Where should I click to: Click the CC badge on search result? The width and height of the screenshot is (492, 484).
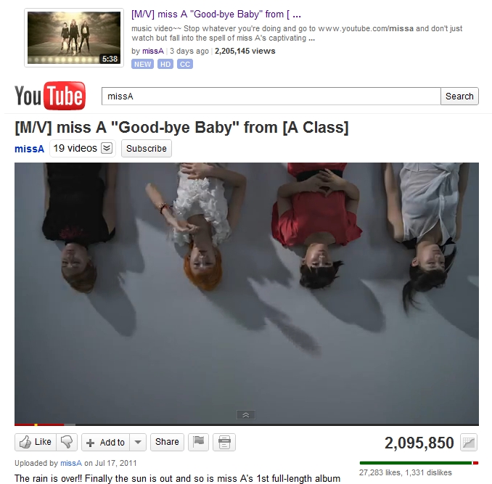pyautogui.click(x=185, y=64)
